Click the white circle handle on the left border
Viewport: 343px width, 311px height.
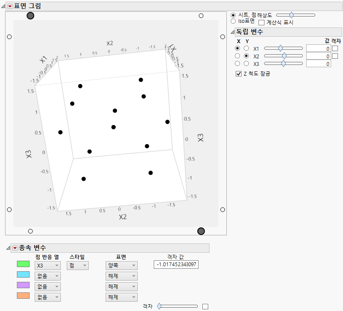pos(9,36)
